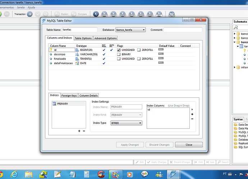Toggle AUTO INC for id column
The height and width of the screenshot is (179, 248).
[x=111, y=50]
